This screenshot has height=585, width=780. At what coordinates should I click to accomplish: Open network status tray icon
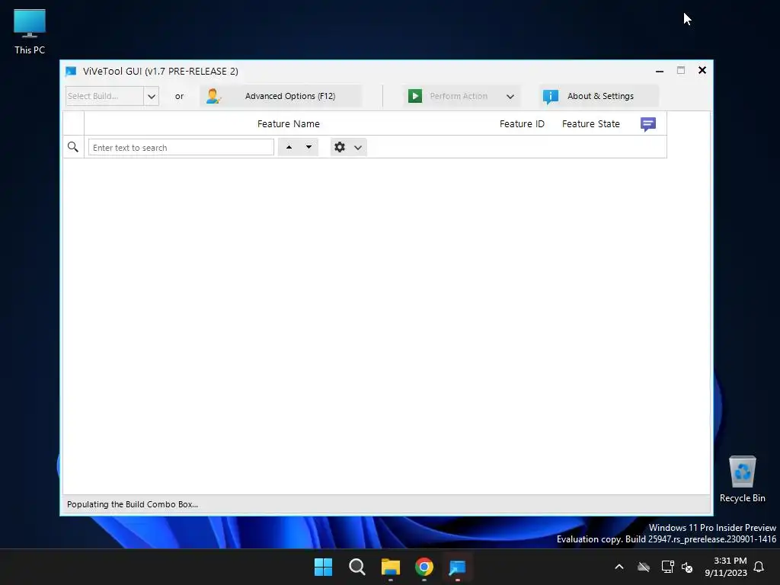pos(667,567)
